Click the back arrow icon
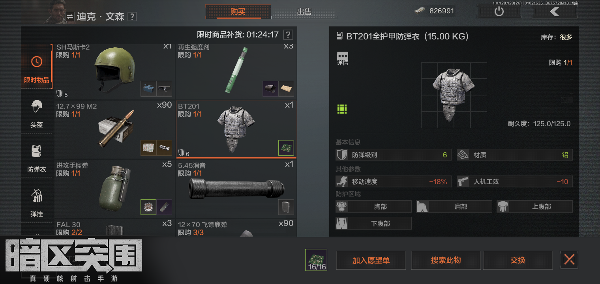600x284 pixels. click(555, 11)
